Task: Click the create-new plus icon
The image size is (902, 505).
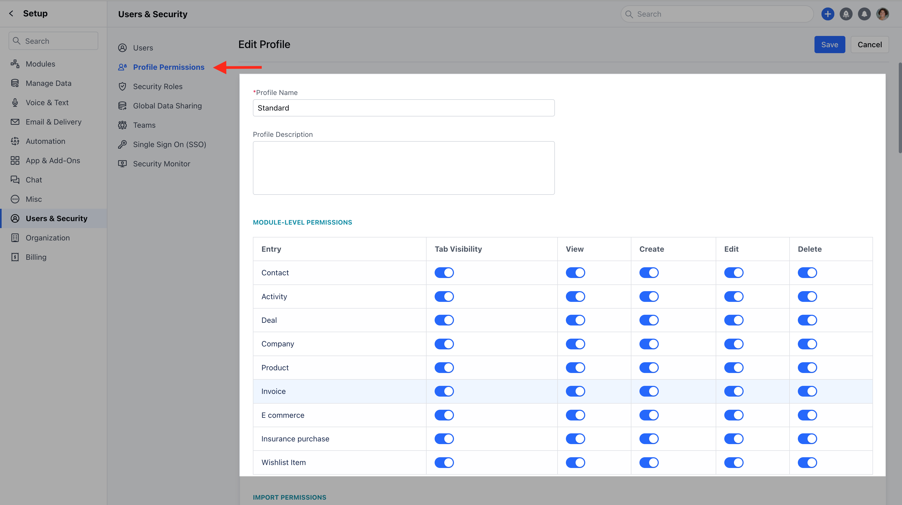Action: (x=828, y=14)
